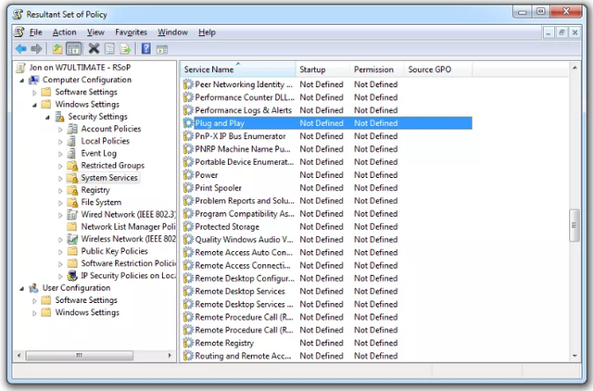Sort by Startup column header
This screenshot has width=593, height=391.
pyautogui.click(x=322, y=69)
